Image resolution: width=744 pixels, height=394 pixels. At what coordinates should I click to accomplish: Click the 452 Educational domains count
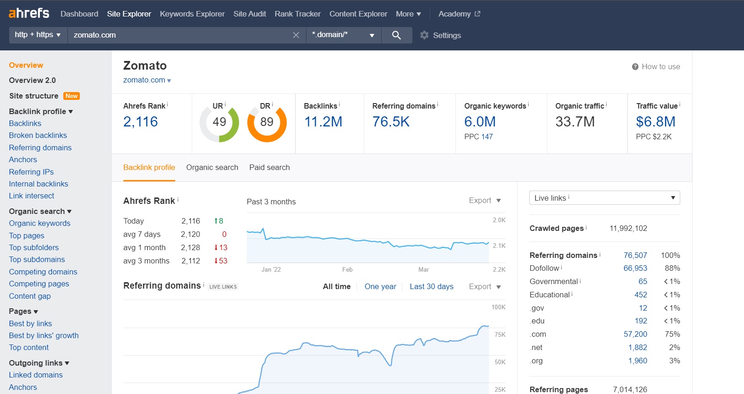pos(641,295)
